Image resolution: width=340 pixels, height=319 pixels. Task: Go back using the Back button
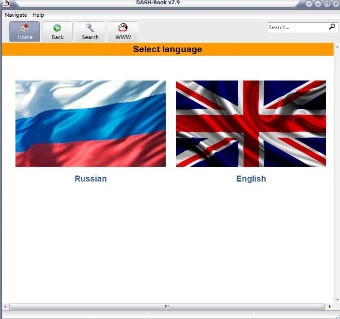point(58,32)
